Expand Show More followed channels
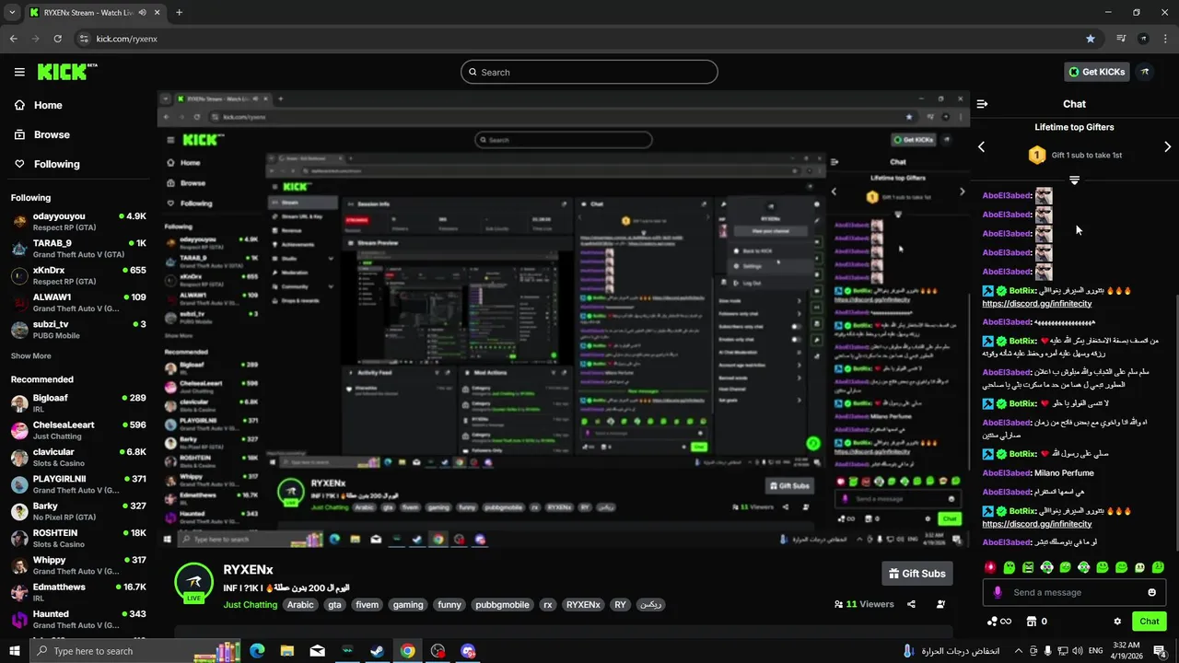This screenshot has height=663, width=1179. 31,355
